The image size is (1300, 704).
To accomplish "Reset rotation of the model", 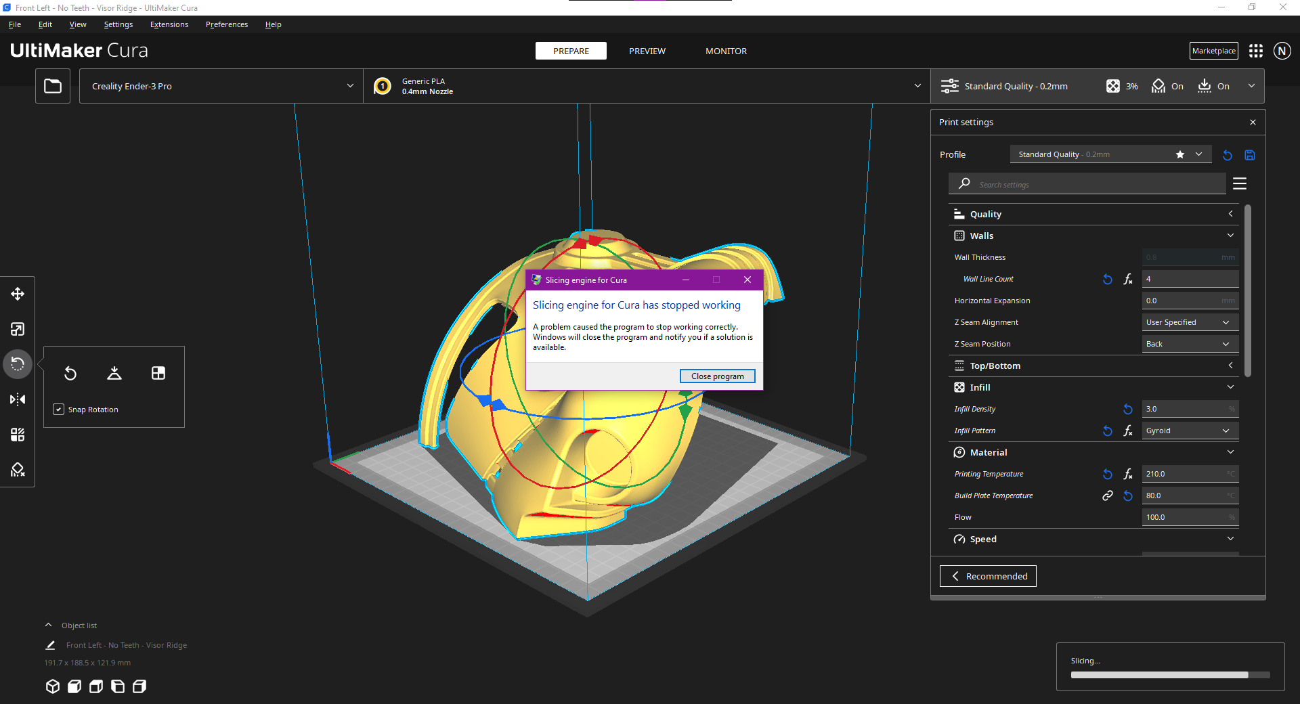I will coord(70,373).
